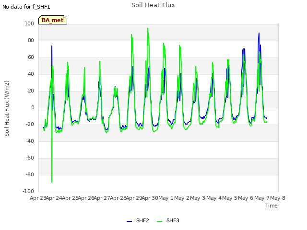Click the y-axis label -60
307x230 pixels.
(30, 158)
